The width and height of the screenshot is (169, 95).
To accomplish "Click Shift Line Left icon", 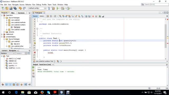I will (x=86, y=16).
